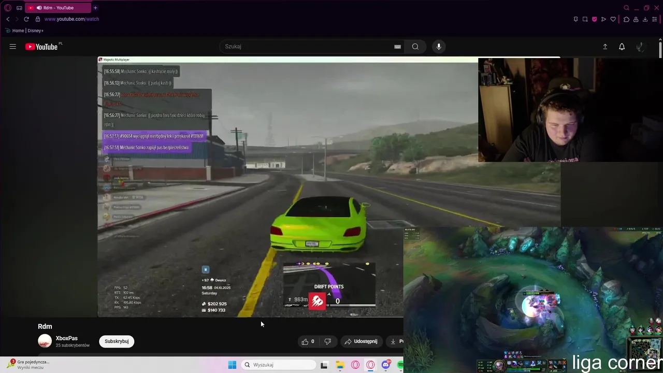Screen dimensions: 663x373
Task: Go forward to the next page
Action: (x=17, y=19)
